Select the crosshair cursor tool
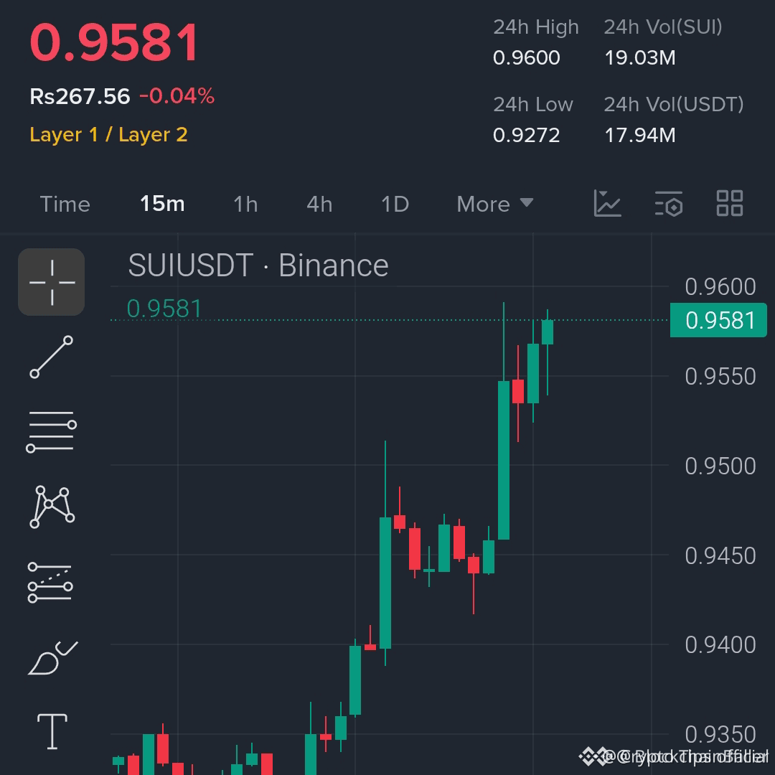Screen dimensions: 775x775 (52, 282)
